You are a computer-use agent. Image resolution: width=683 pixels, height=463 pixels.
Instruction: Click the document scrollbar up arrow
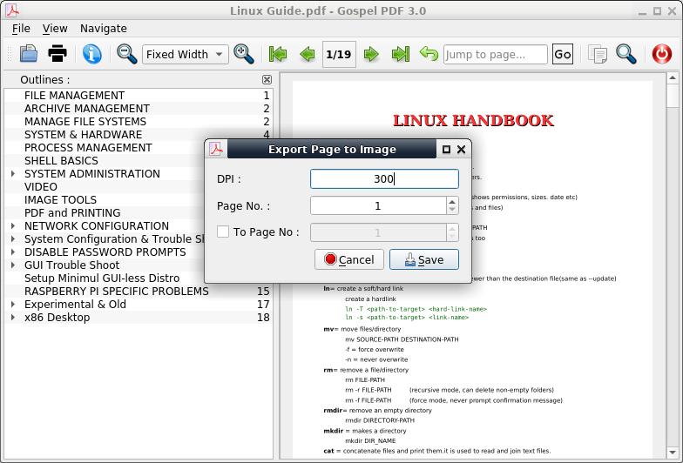coord(673,78)
